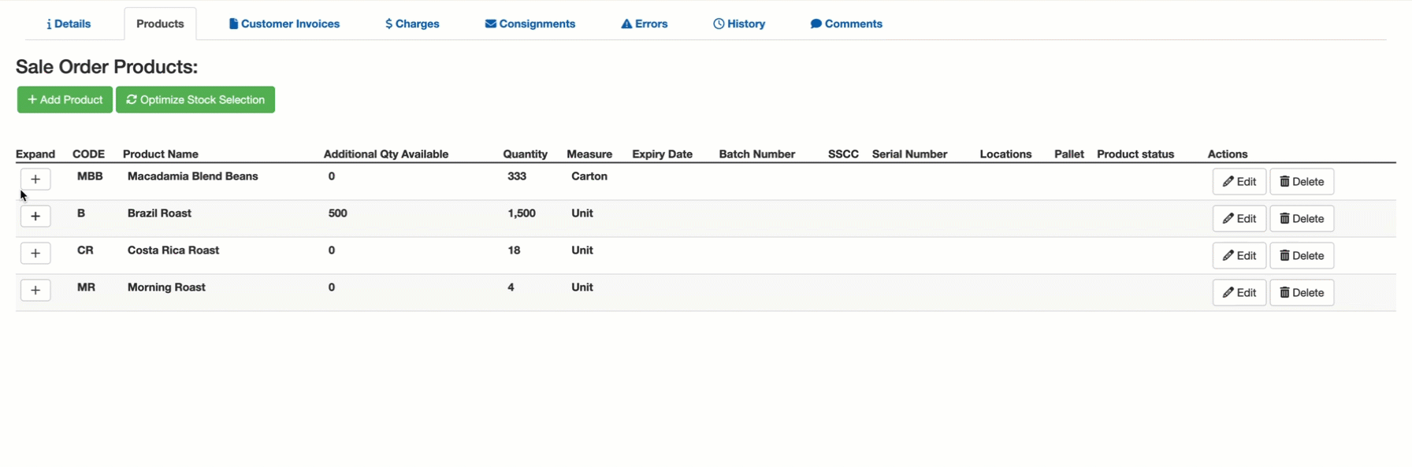Open the Details tab

pos(69,24)
